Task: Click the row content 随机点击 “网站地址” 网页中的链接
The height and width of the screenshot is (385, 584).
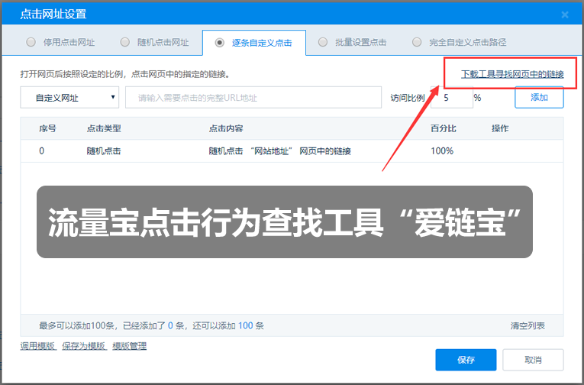Action: point(279,151)
